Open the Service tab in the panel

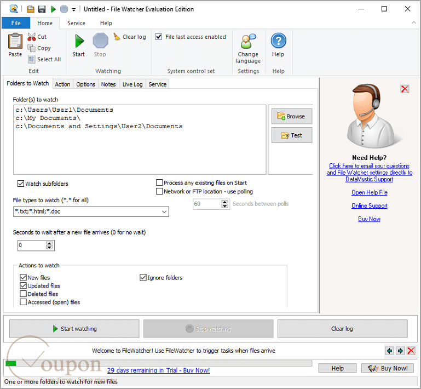pos(158,84)
